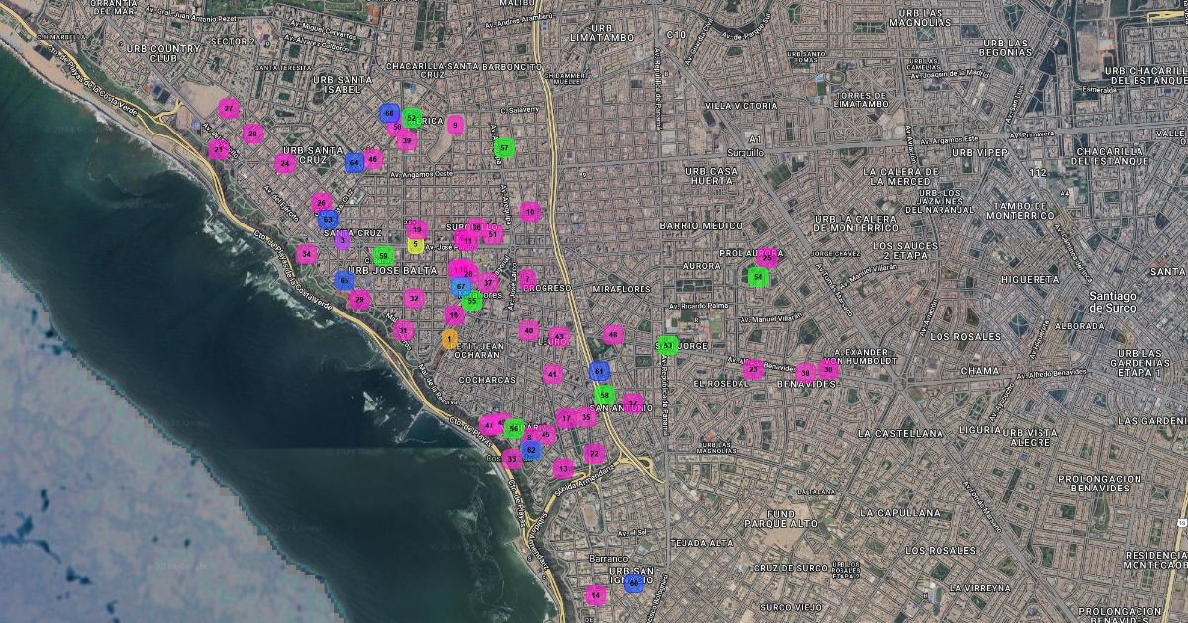
Task: Click blue marker number 63
Action: coord(329,219)
